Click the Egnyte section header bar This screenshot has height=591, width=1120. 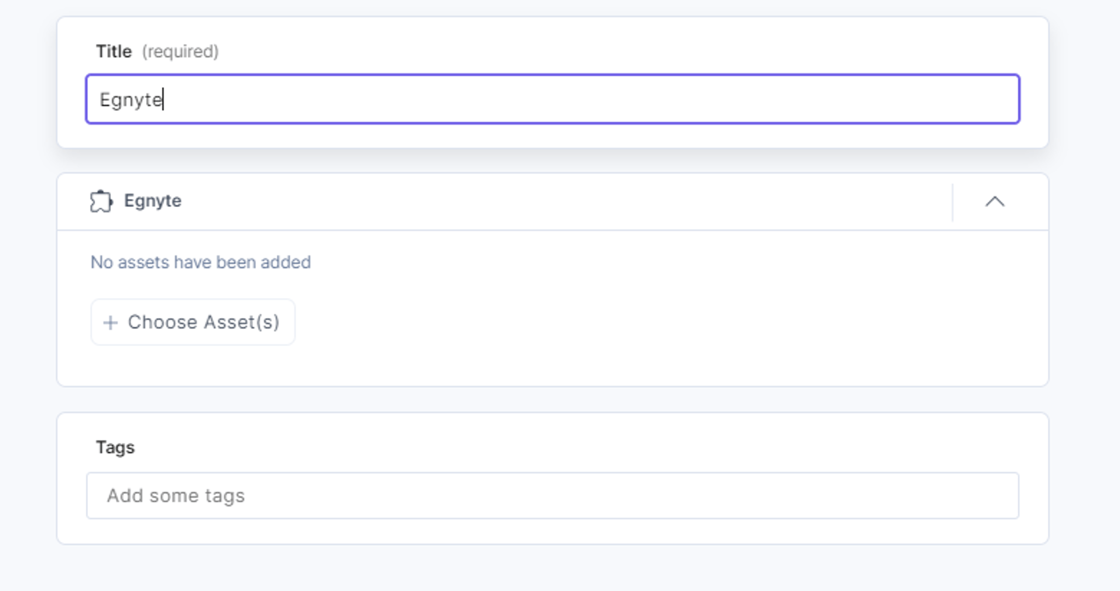[x=552, y=202]
